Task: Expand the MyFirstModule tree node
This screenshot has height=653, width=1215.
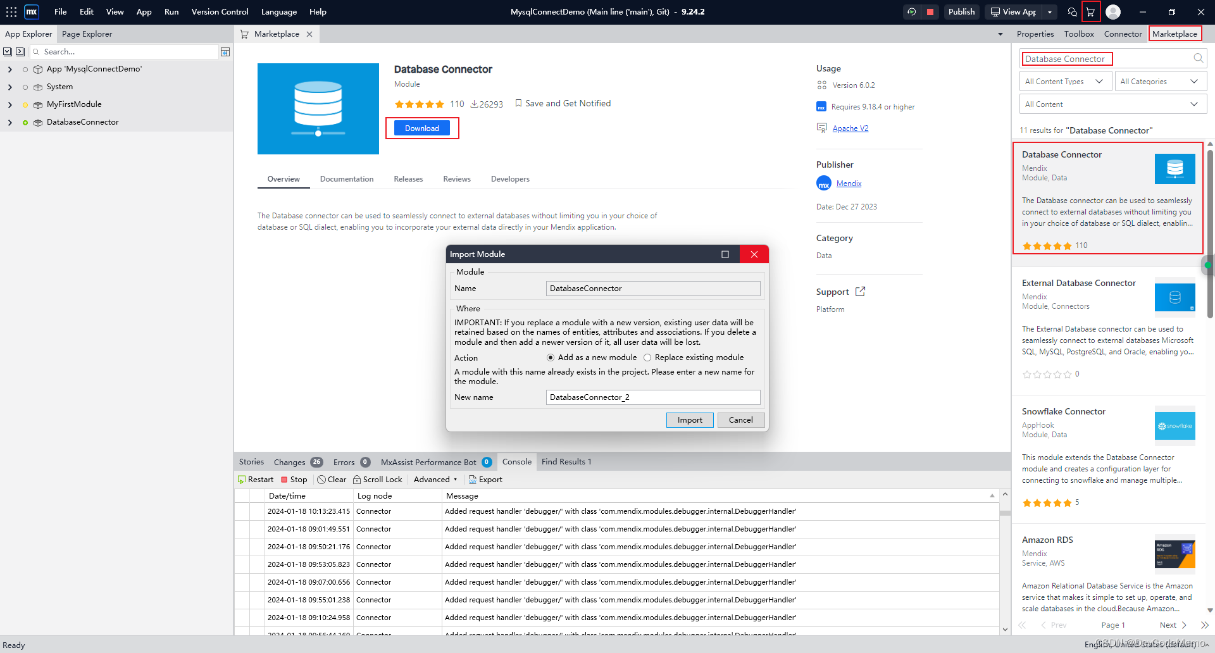Action: (x=9, y=104)
